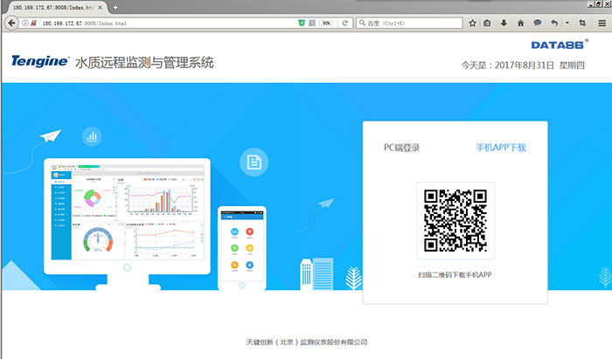Switch to PC端登录 tab

tap(401, 148)
